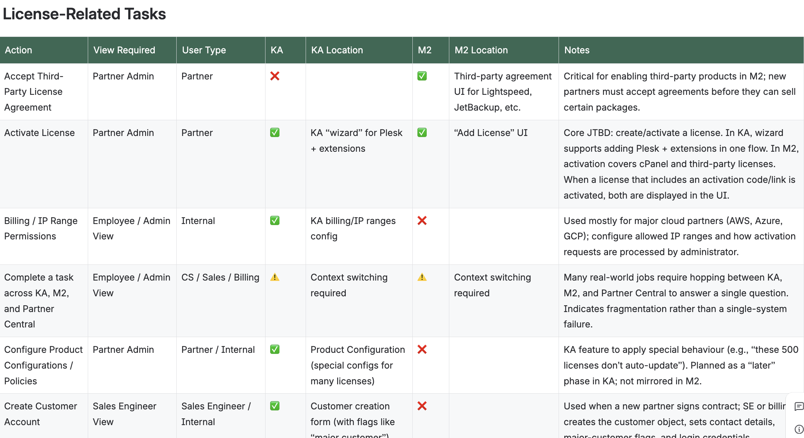Open the comment icon in the bottom right corner
Image resolution: width=804 pixels, height=438 pixels.
click(x=798, y=407)
